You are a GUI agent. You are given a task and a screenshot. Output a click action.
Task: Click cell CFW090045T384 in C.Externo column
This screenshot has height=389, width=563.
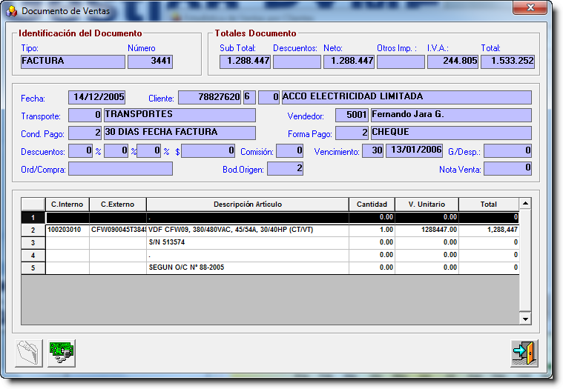click(118, 230)
